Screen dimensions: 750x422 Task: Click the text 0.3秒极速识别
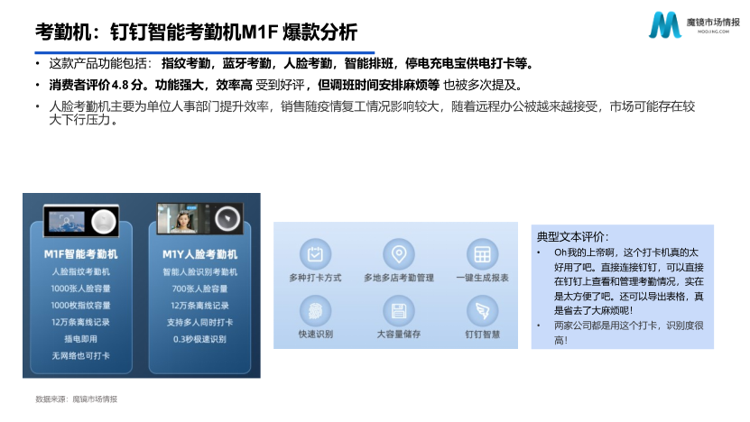pos(200,339)
